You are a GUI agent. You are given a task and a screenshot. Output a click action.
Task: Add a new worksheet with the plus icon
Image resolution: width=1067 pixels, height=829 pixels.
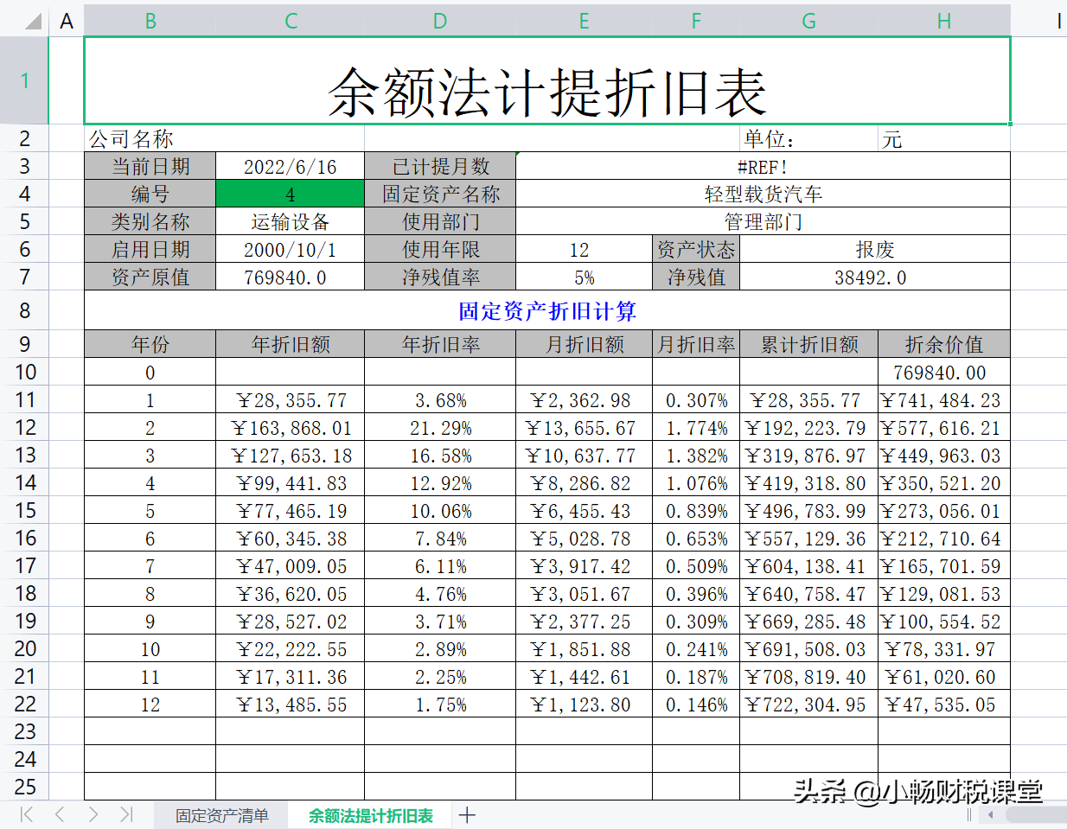(467, 814)
